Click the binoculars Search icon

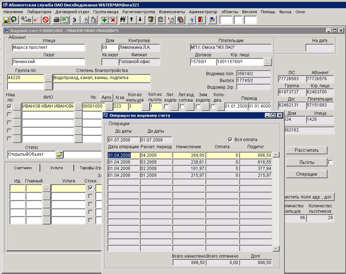click(123, 20)
